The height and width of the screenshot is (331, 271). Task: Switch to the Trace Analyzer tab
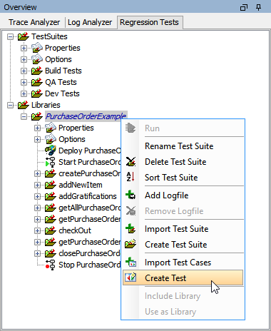coord(34,22)
